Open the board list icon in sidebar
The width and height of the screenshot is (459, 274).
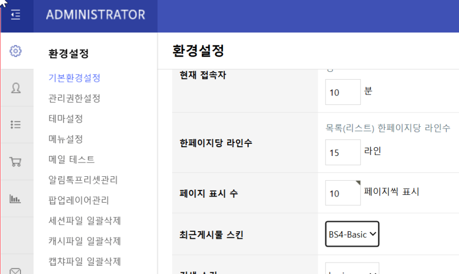(15, 125)
